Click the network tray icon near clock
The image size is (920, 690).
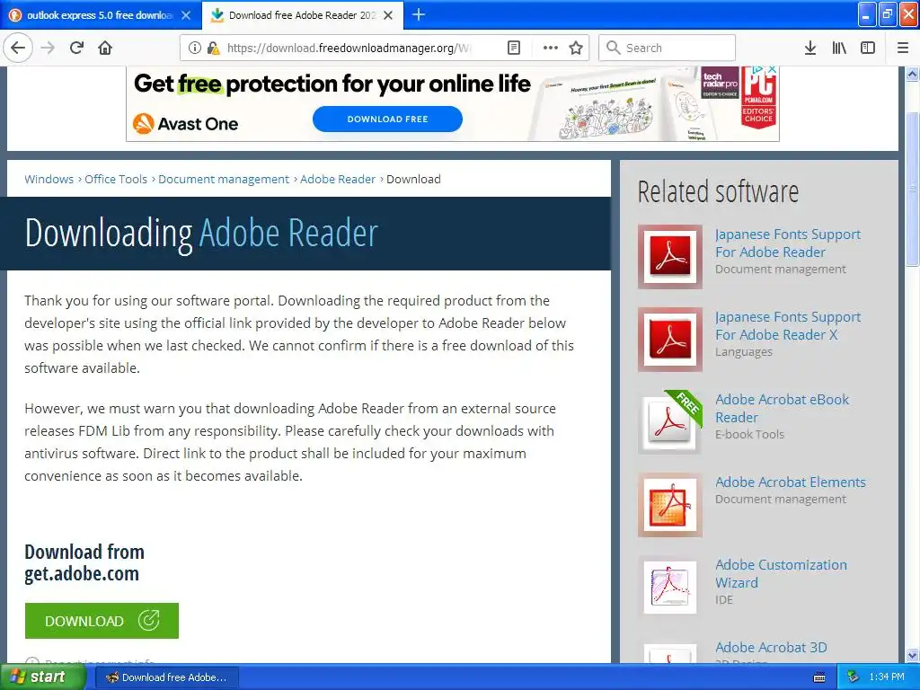853,677
